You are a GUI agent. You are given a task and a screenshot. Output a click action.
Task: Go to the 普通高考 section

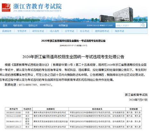click(x=7, y=31)
